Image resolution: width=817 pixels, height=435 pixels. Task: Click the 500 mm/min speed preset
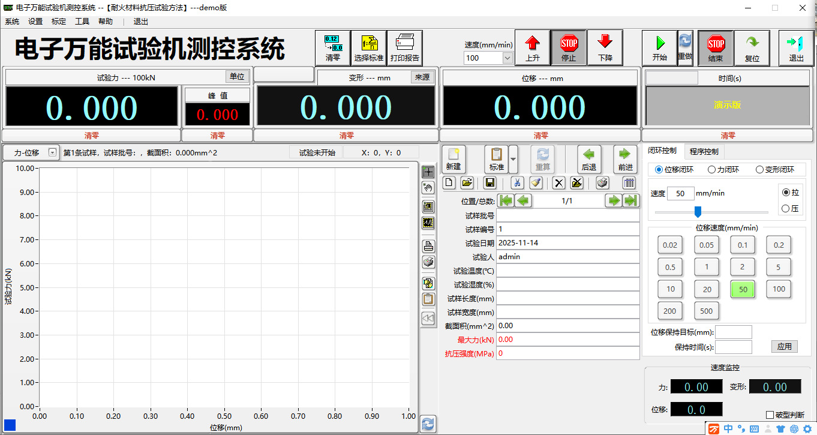pos(707,311)
